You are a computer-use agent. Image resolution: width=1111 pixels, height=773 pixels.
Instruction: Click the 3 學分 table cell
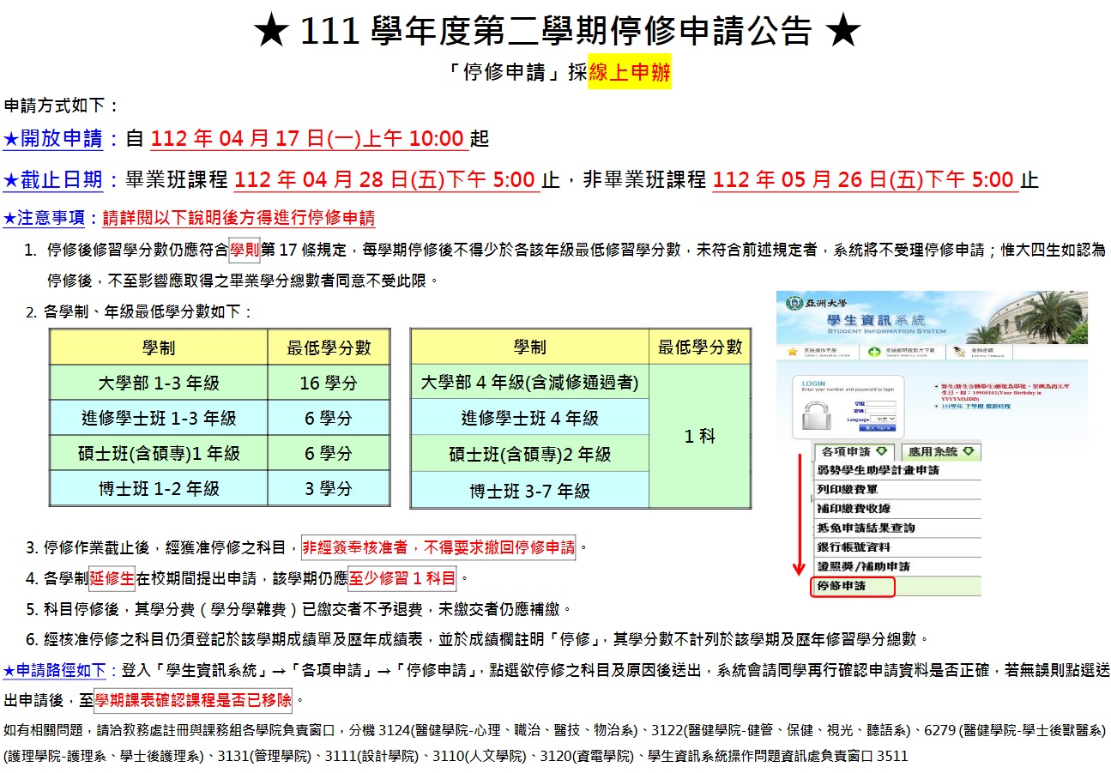coord(329,489)
